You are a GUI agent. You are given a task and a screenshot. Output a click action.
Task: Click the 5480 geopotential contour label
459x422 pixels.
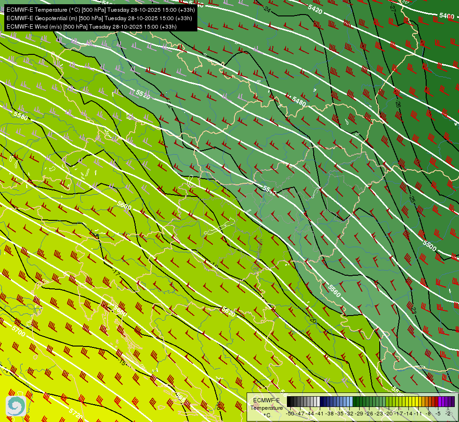pos(299,102)
